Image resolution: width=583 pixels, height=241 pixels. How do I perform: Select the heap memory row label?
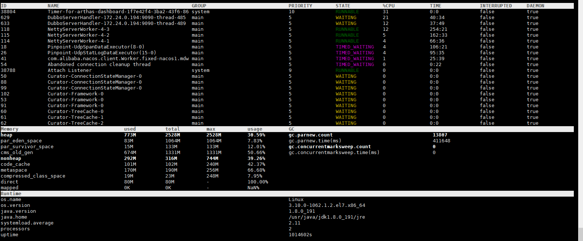pos(6,135)
